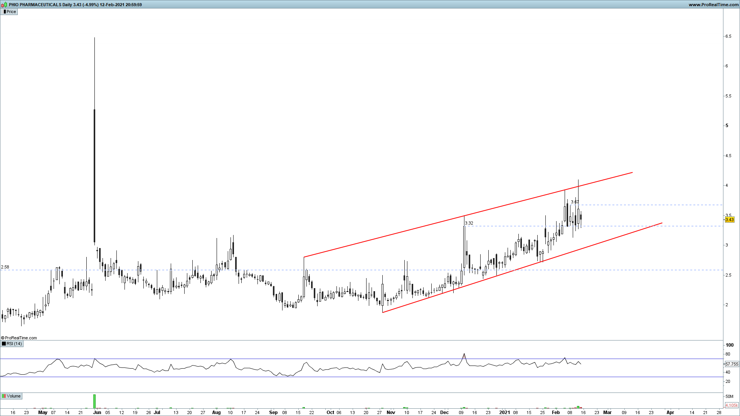Click the 57.755 RSI value tag
Image resolution: width=740 pixels, height=416 pixels.
tap(732, 364)
